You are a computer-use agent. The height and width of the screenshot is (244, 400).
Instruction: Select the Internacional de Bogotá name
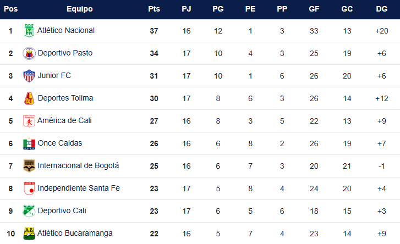pyautogui.click(x=78, y=165)
